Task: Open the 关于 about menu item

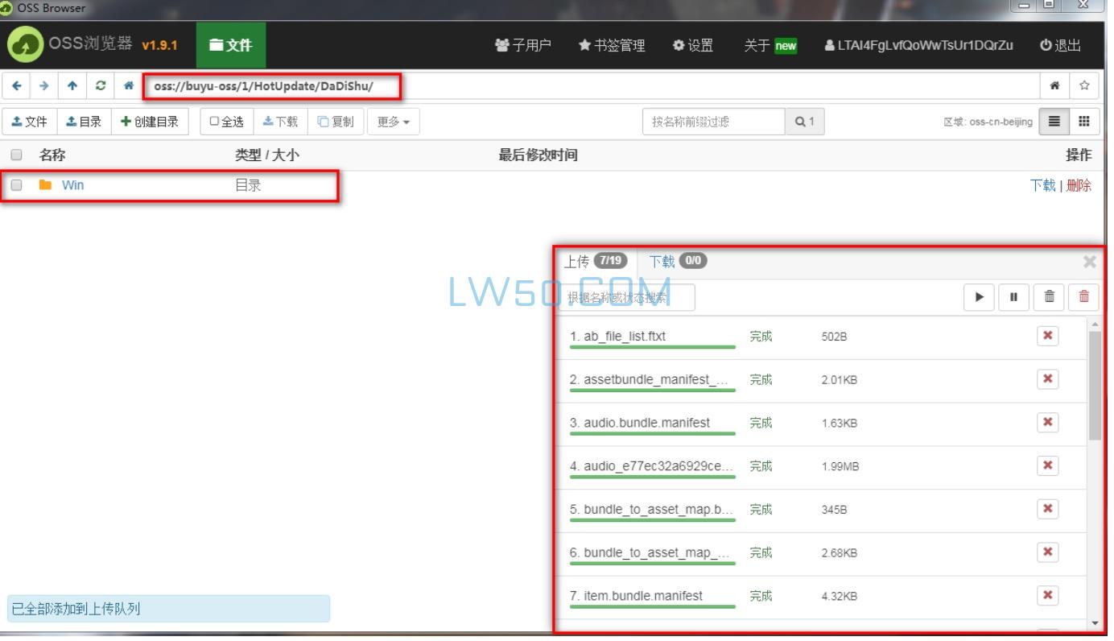Action: 769,45
